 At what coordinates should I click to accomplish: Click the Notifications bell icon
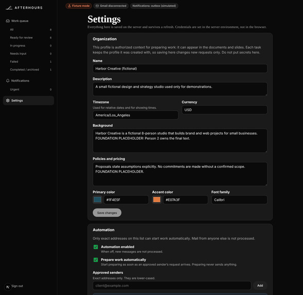point(8,81)
